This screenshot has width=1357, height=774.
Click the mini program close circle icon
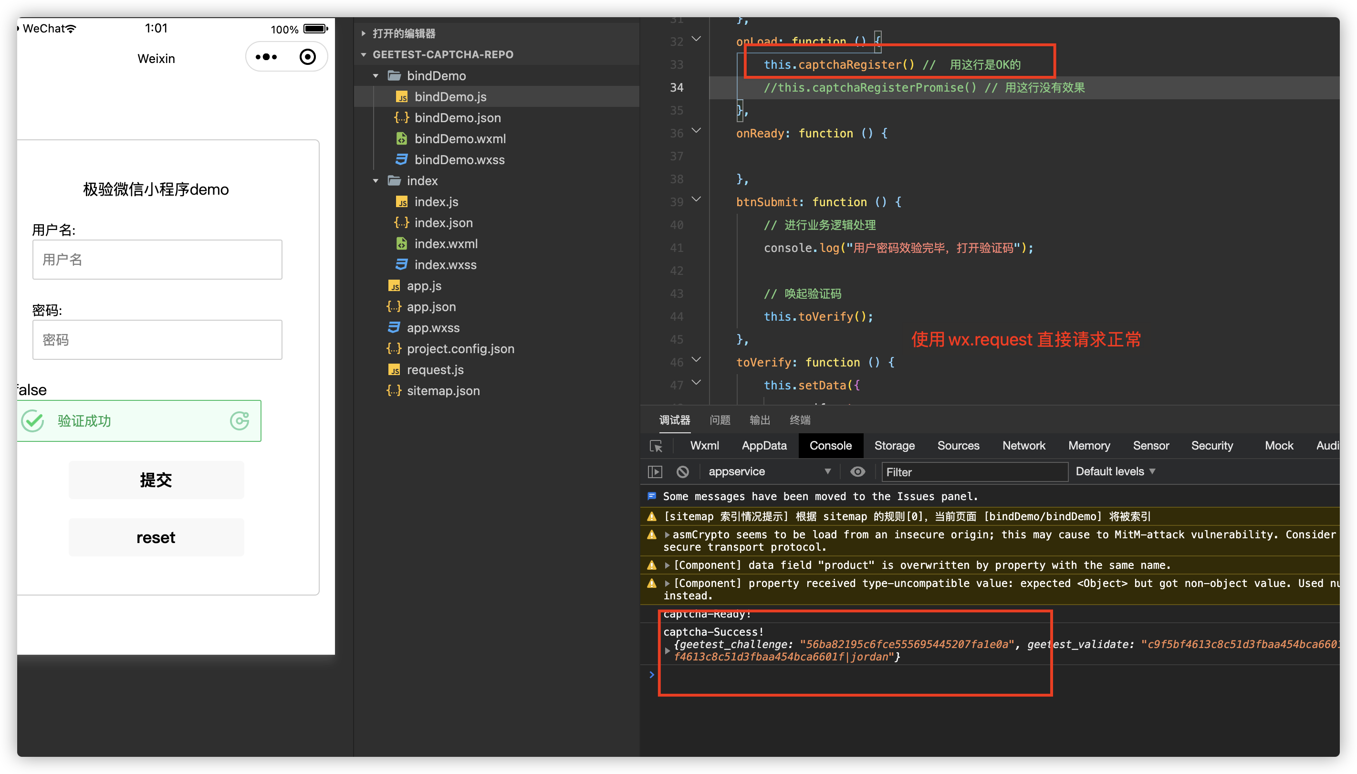click(307, 57)
